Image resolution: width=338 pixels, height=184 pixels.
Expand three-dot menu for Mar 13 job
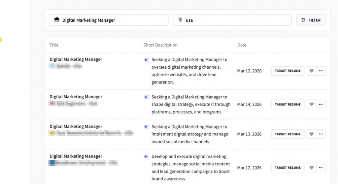pos(321,134)
